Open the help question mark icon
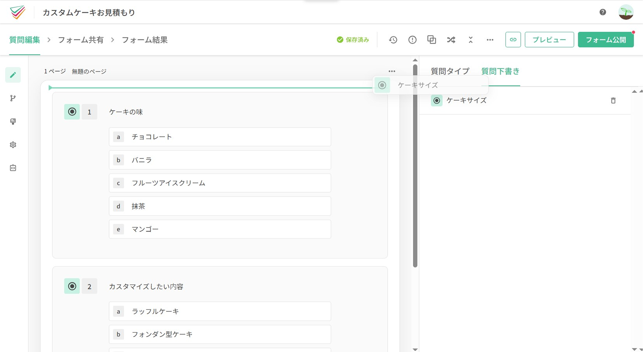 [x=603, y=12]
